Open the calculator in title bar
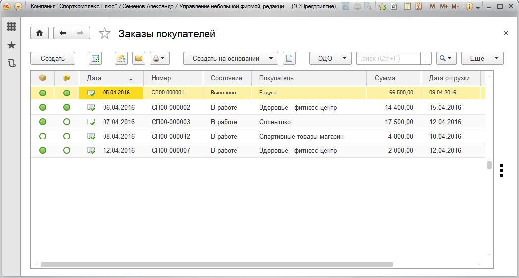The image size is (519, 278). click(407, 7)
